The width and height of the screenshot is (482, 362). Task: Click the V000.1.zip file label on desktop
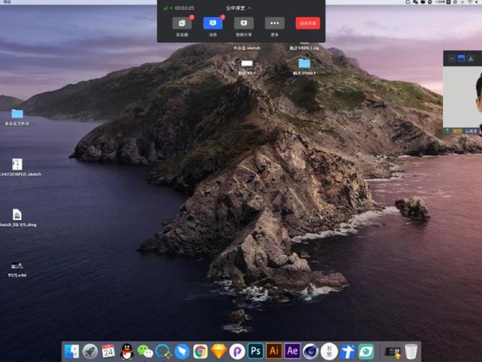point(304,48)
